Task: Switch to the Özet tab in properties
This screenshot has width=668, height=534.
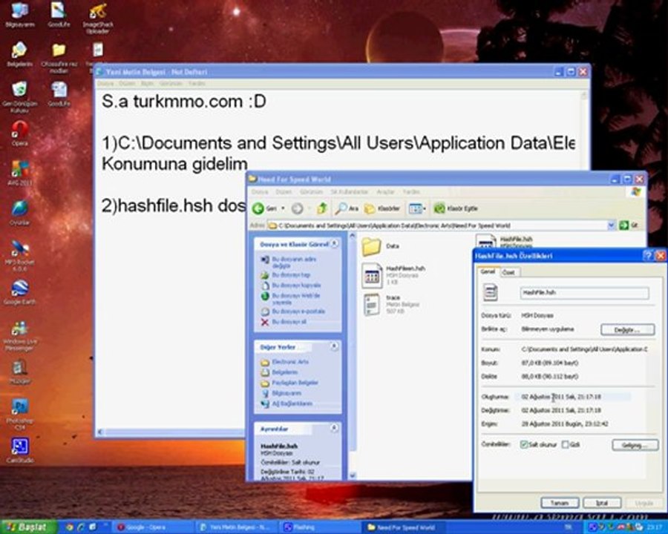Action: point(508,272)
